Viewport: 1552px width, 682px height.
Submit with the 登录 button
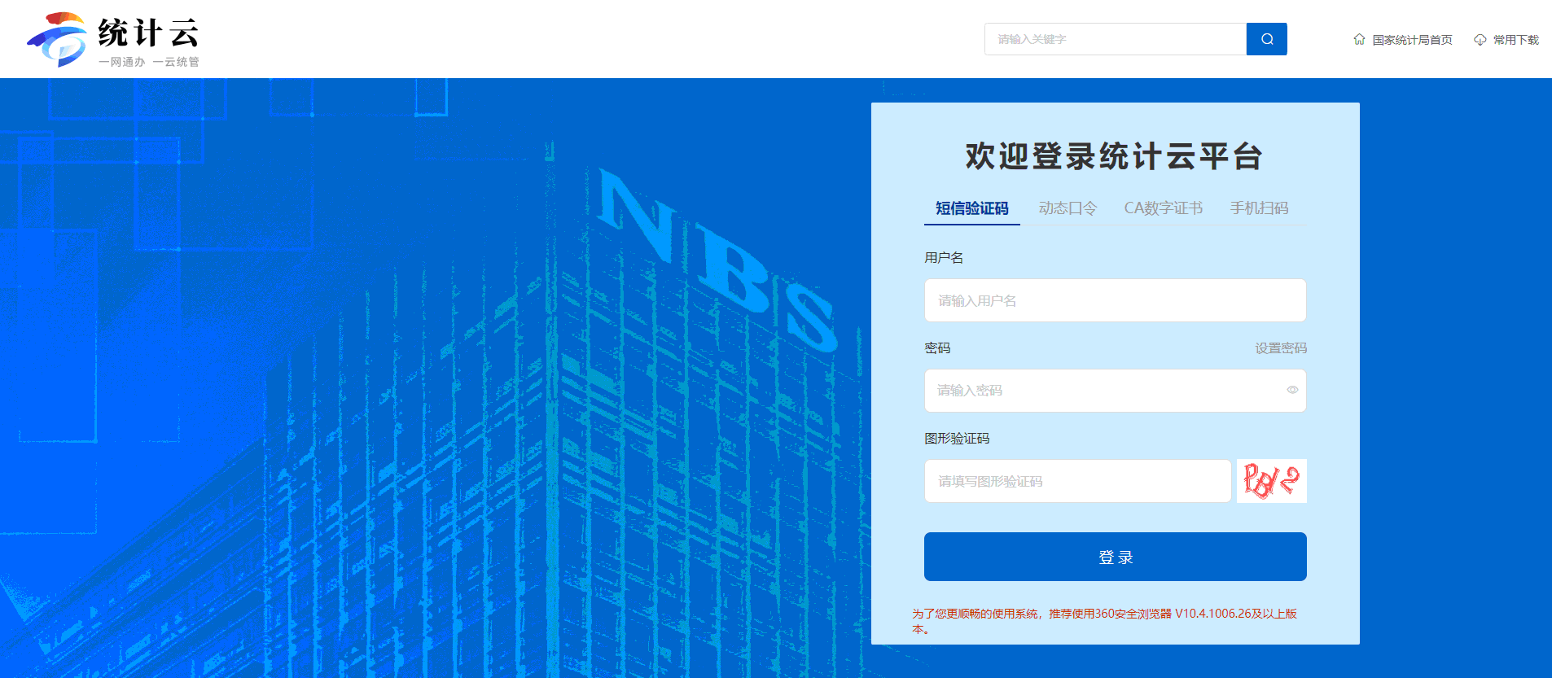coord(1115,557)
